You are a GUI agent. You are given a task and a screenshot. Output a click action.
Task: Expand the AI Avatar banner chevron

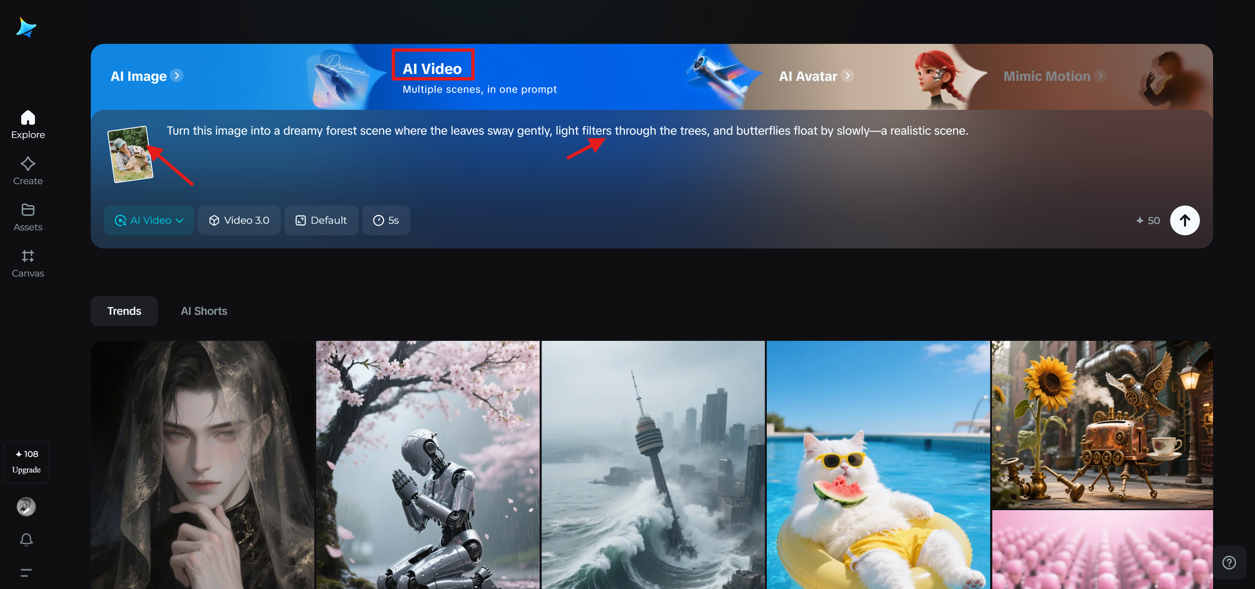pyautogui.click(x=847, y=76)
